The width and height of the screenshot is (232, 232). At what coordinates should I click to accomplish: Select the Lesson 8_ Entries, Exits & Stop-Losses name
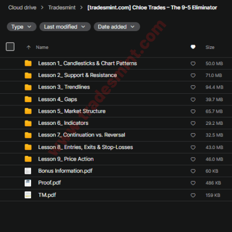85,147
